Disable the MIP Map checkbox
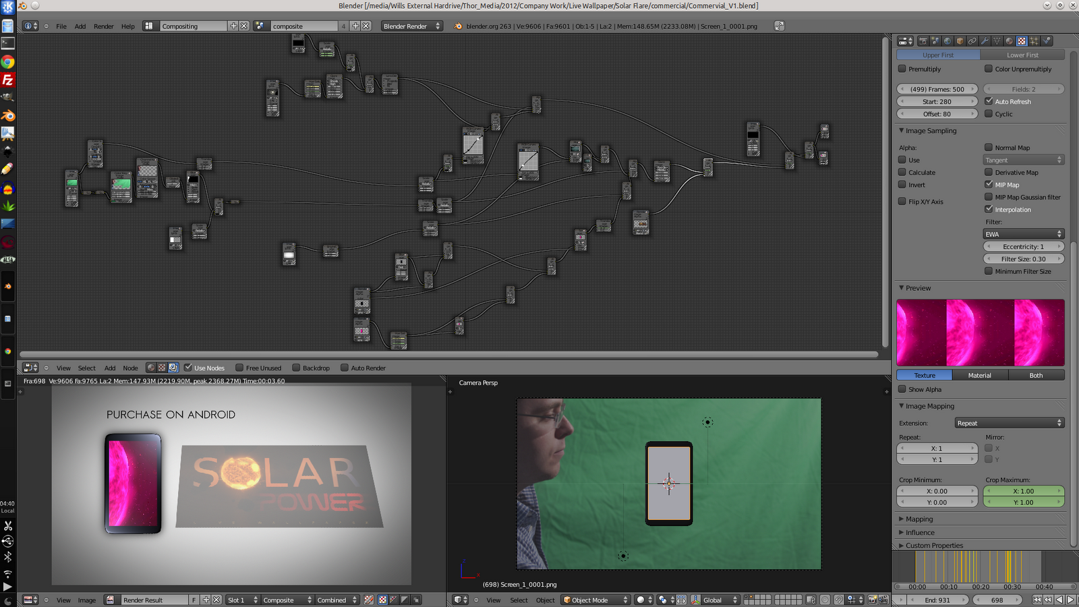1079x607 pixels. point(989,184)
